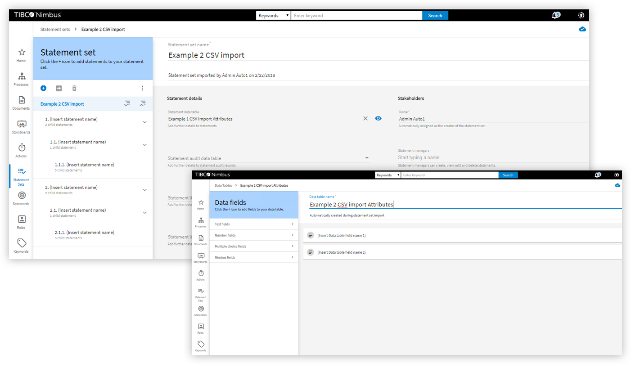Open Statement Sets in the Data Tables window sidebar

(201, 295)
